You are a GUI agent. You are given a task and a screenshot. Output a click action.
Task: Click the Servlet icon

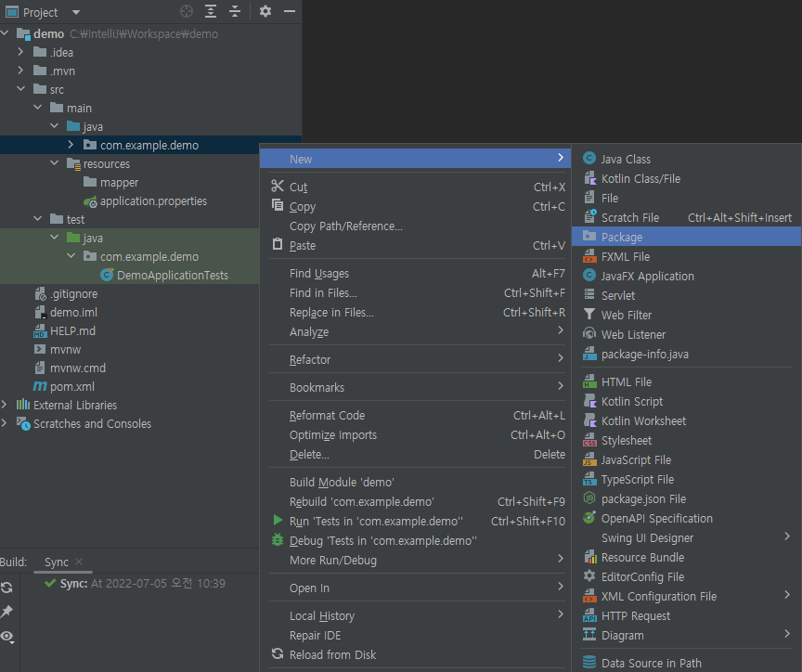coord(589,294)
